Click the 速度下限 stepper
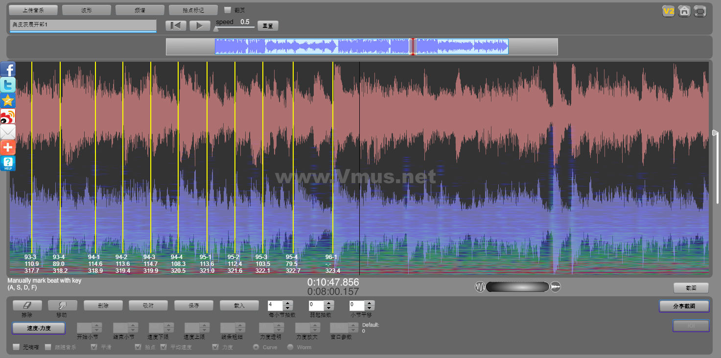This screenshot has width=721, height=358. tap(161, 327)
